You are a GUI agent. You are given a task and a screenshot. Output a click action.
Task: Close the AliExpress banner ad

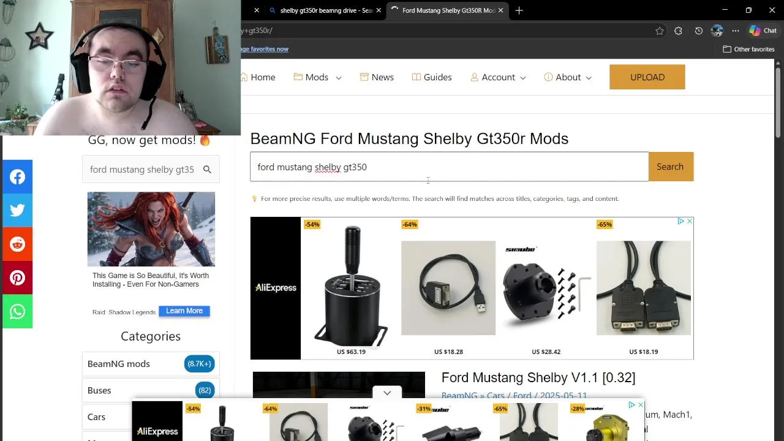point(689,221)
